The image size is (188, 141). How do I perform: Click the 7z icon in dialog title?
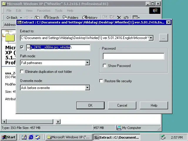coord(19,22)
